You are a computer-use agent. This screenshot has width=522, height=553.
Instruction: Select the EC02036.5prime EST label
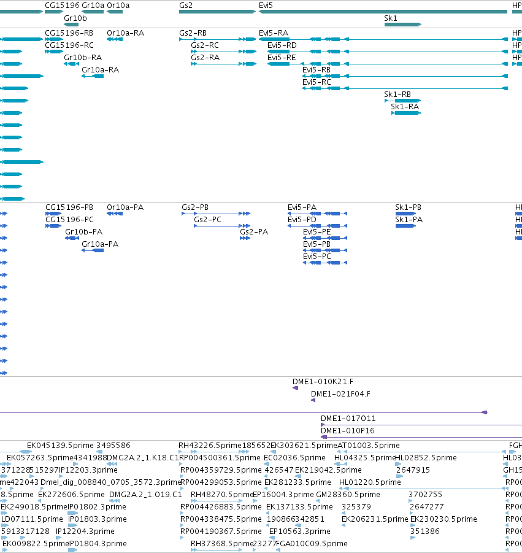(294, 458)
